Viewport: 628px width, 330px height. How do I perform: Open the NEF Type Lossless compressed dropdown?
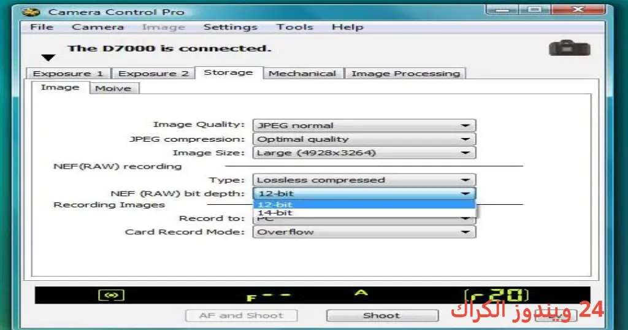tap(364, 180)
